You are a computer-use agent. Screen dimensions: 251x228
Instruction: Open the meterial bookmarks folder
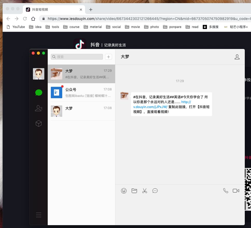93,27
